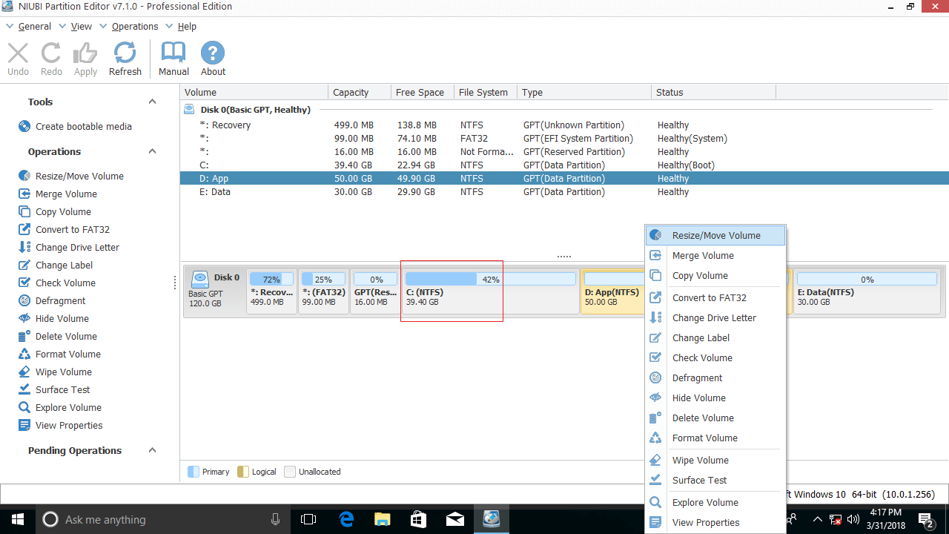Screen dimensions: 949x534
Task: Choose Defragment in context menu
Action: tap(715, 378)
